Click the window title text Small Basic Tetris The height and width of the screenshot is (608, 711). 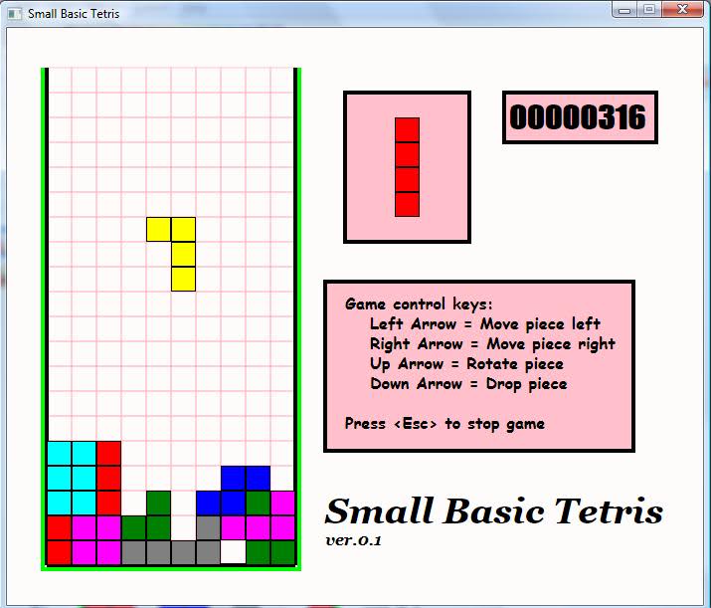point(74,14)
